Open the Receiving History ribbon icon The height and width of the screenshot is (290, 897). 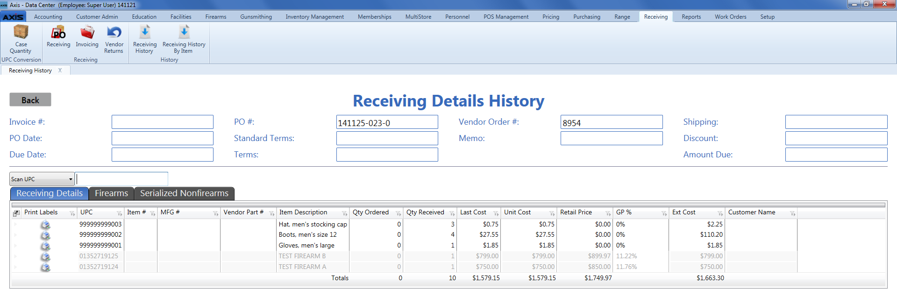tap(145, 39)
